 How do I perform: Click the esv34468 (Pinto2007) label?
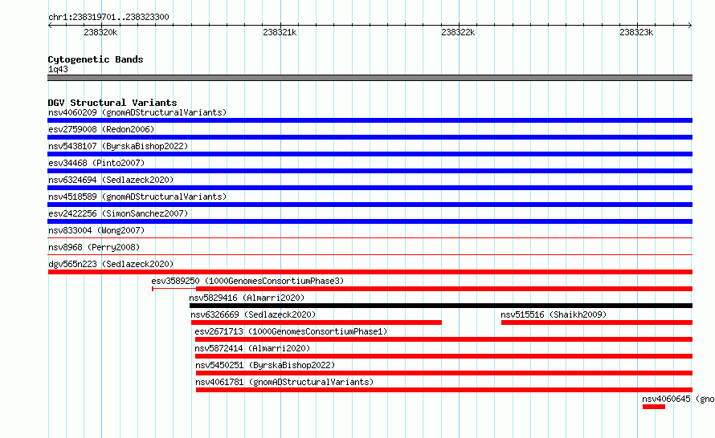pyautogui.click(x=96, y=163)
